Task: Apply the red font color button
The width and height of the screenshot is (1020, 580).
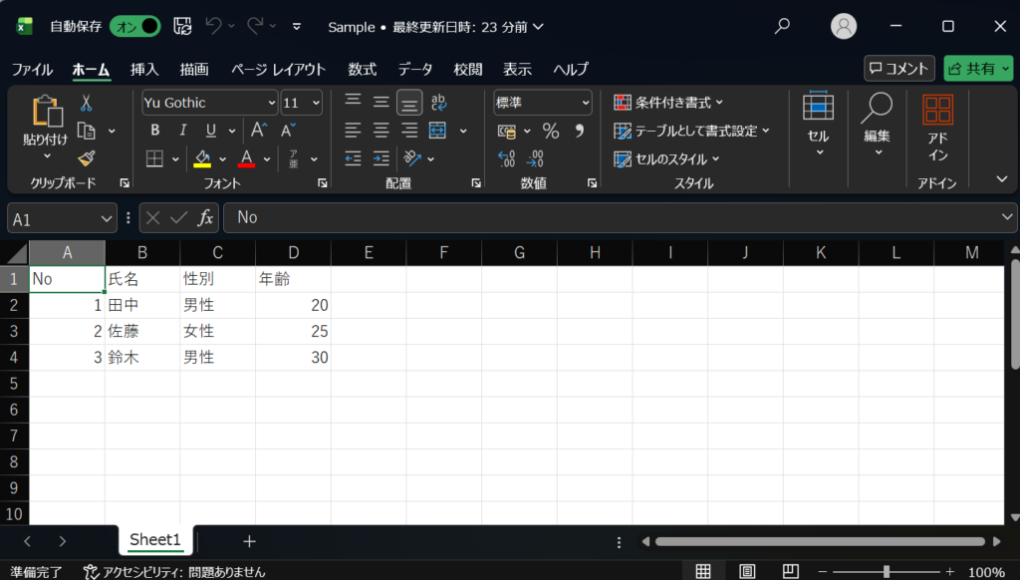Action: pos(247,158)
